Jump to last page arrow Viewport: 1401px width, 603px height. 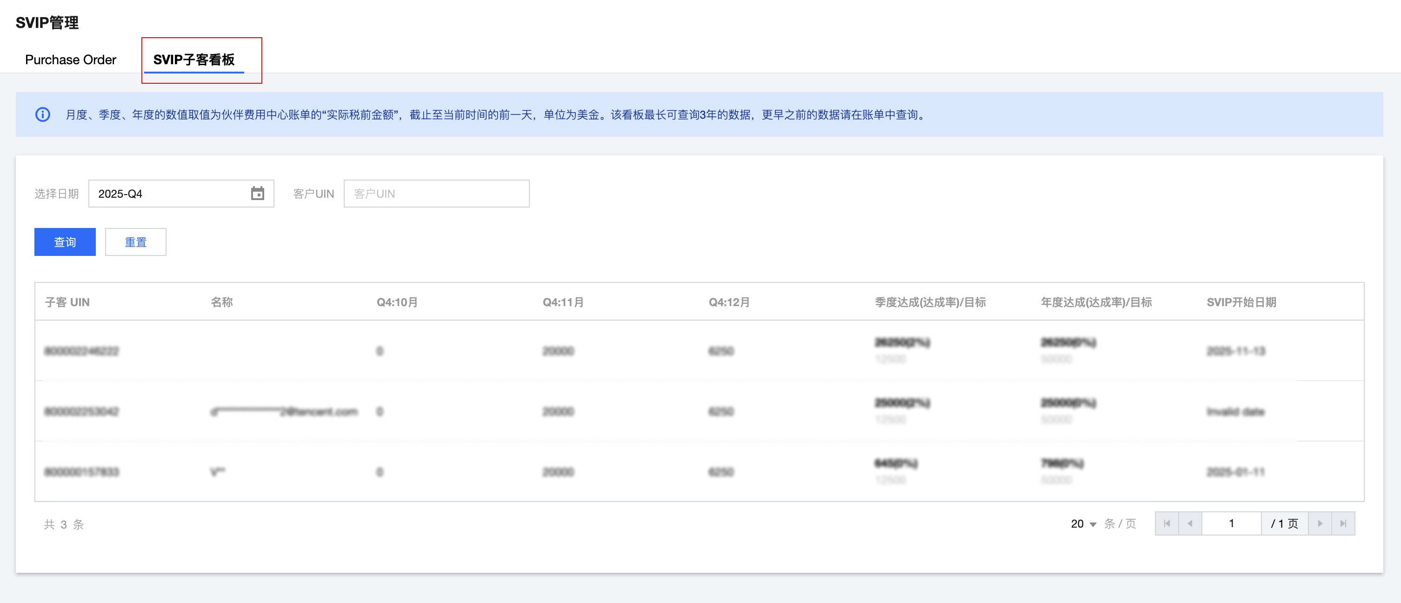(1343, 523)
